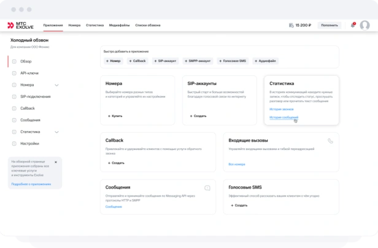Open the user profile avatar

coord(364,25)
